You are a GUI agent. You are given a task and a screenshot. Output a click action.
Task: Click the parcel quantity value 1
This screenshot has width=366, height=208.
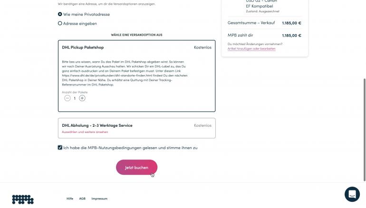[75, 98]
